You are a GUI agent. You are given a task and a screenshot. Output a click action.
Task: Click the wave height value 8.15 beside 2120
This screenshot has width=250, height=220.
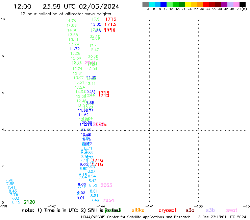pyautogui.click(x=16, y=202)
